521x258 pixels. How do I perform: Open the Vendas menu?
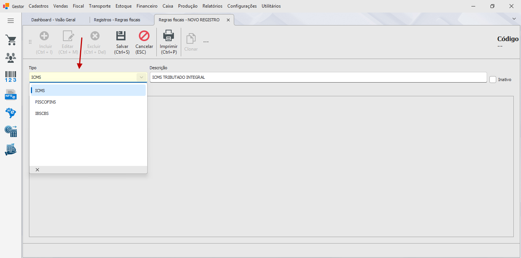tap(61, 6)
